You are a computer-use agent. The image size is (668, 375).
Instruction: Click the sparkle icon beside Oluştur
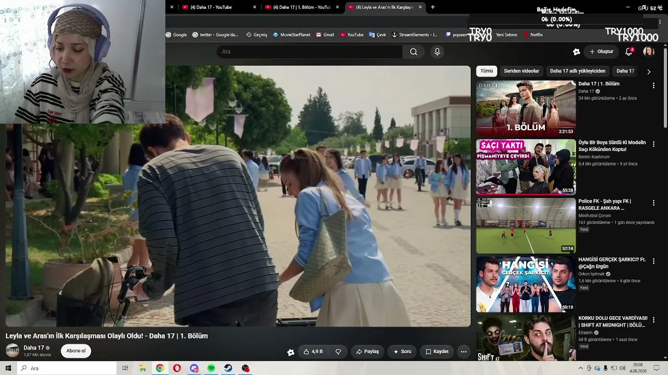(x=576, y=52)
